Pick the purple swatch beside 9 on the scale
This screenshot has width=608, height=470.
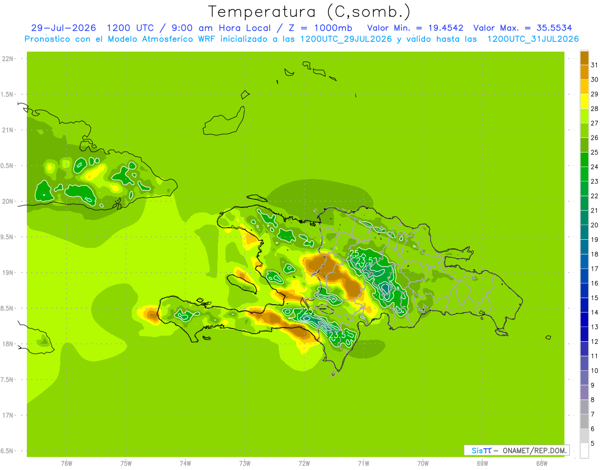point(584,392)
